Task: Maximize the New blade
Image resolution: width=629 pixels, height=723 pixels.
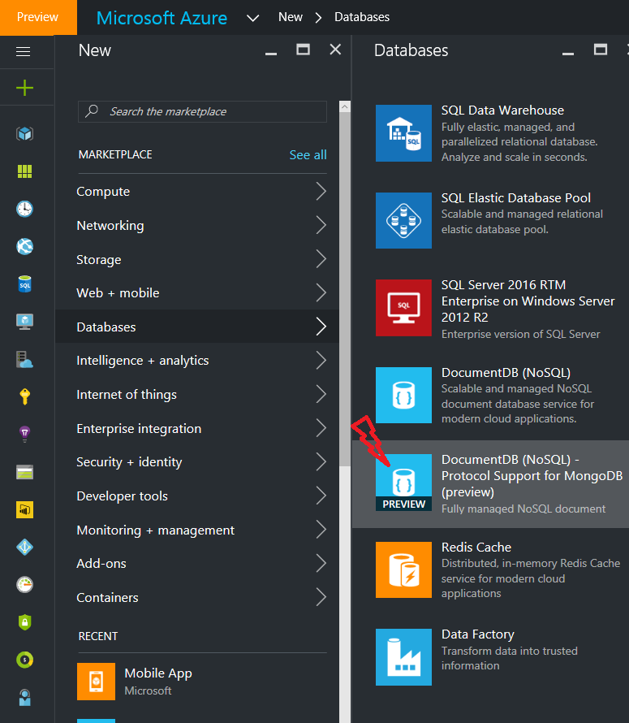Action: (303, 50)
